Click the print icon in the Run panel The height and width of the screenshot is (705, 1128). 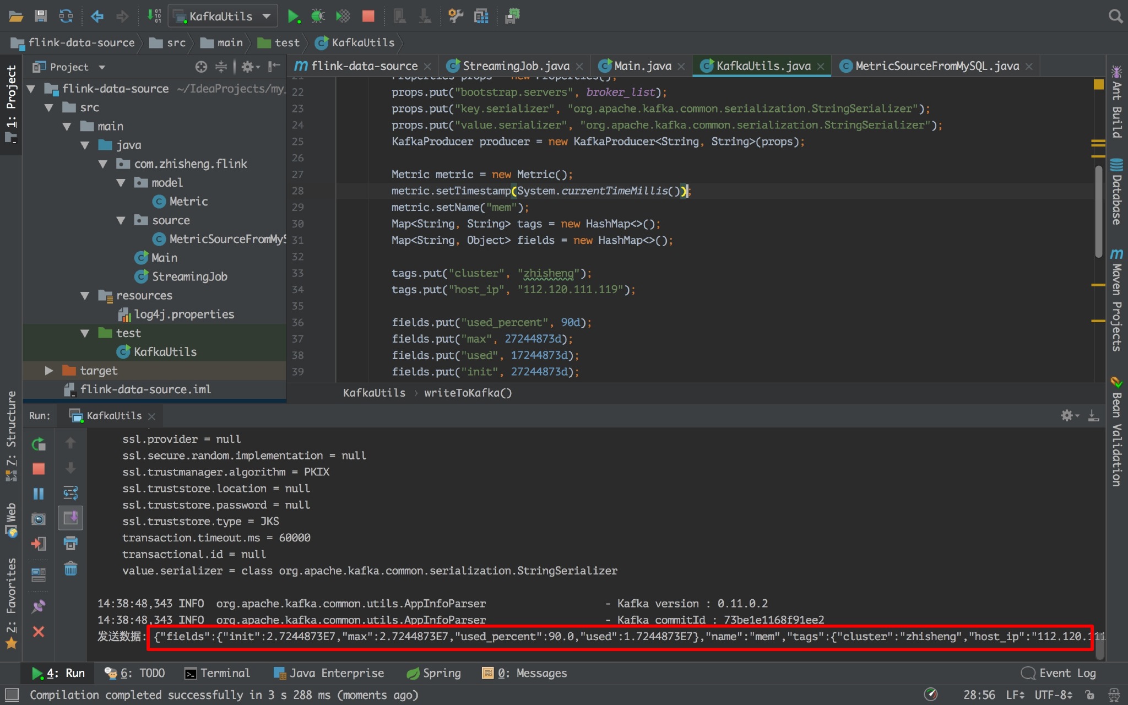click(x=70, y=544)
